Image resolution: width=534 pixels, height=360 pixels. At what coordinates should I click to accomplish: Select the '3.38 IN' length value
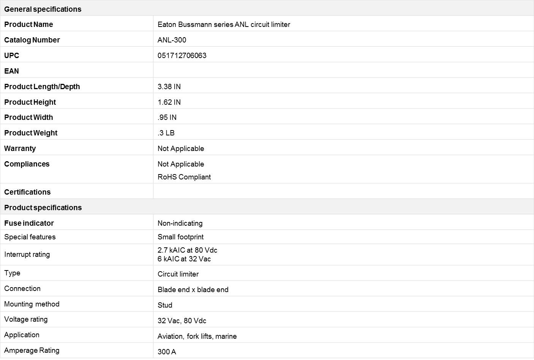tap(169, 86)
